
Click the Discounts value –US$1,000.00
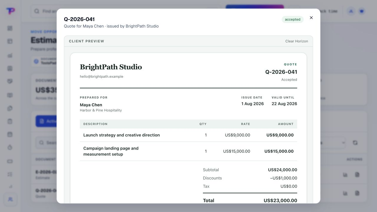coord(284,178)
